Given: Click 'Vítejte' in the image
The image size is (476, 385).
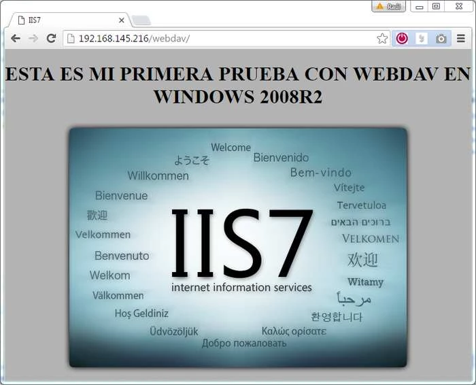Looking at the screenshot, I should tap(349, 188).
